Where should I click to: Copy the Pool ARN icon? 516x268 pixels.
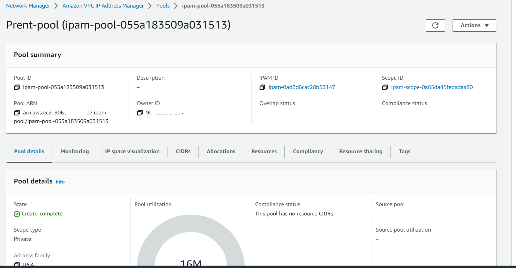pos(17,113)
